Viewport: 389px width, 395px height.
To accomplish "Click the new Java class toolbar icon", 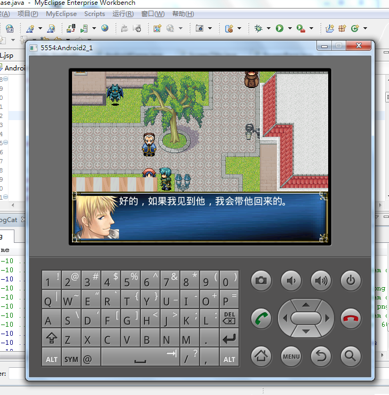I will click(x=355, y=28).
